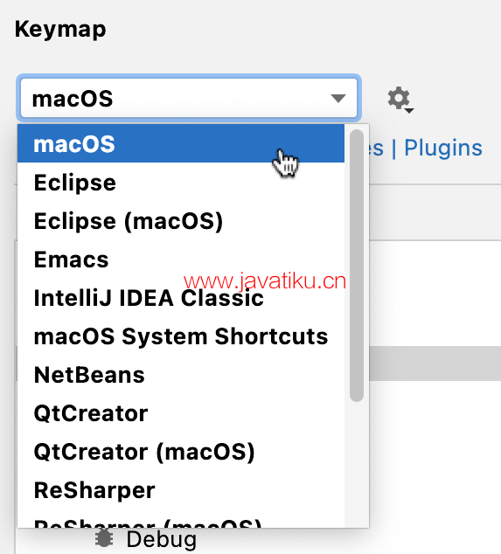Collapse the keymap dropdown arrow
The width and height of the screenshot is (501, 554).
pos(338,98)
